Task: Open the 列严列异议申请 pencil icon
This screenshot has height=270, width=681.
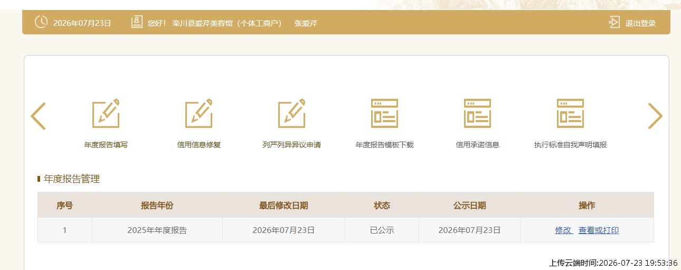Action: tap(292, 113)
